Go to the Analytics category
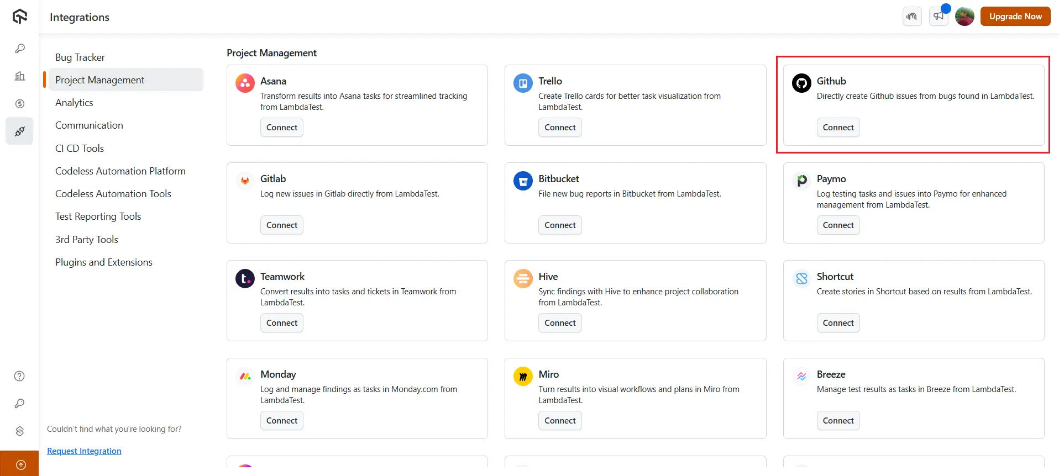The width and height of the screenshot is (1059, 476). [x=74, y=103]
